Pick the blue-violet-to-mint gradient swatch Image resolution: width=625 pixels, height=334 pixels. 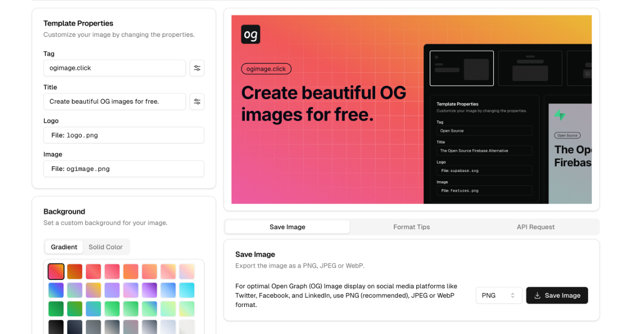(56, 290)
